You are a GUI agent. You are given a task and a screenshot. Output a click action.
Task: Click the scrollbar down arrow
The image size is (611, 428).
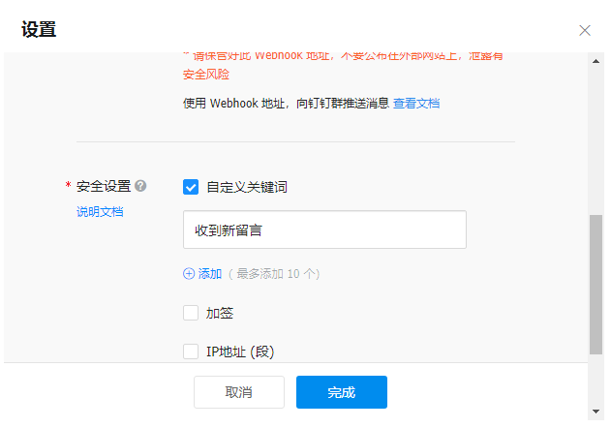596,412
